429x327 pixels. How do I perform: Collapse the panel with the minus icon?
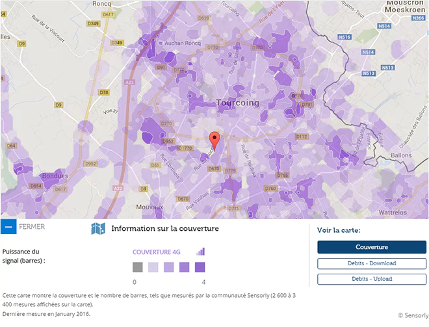[x=8, y=227]
